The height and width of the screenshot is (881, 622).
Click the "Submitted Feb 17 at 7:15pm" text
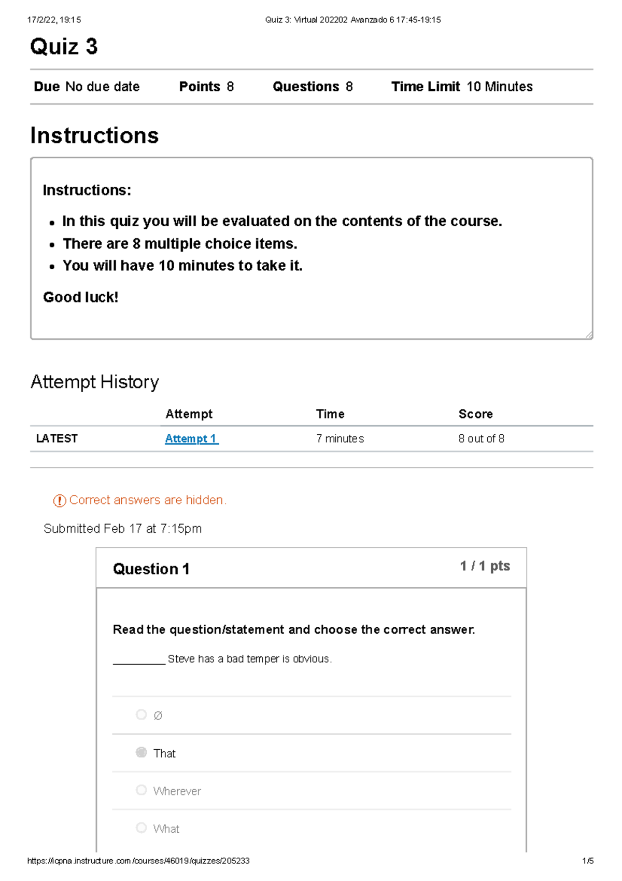pyautogui.click(x=124, y=529)
